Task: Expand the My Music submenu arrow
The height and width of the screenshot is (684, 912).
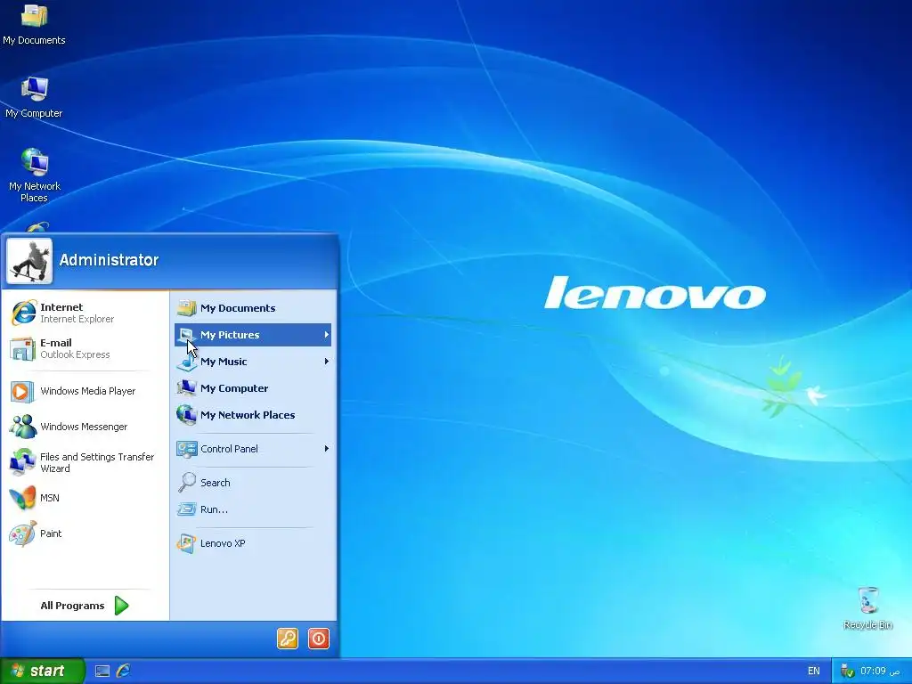Action: pos(326,362)
